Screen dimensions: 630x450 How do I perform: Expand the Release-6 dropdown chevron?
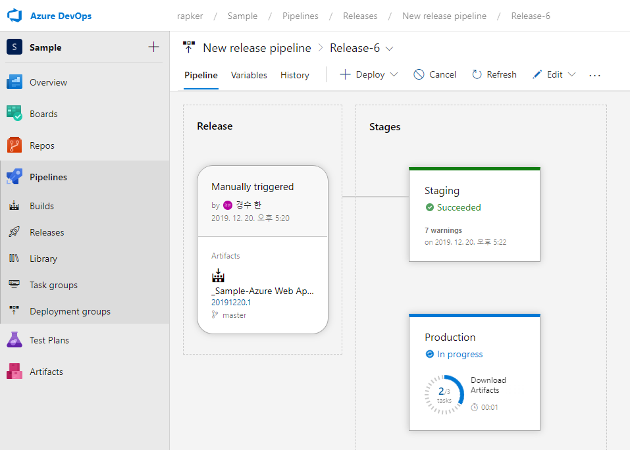pyautogui.click(x=389, y=49)
